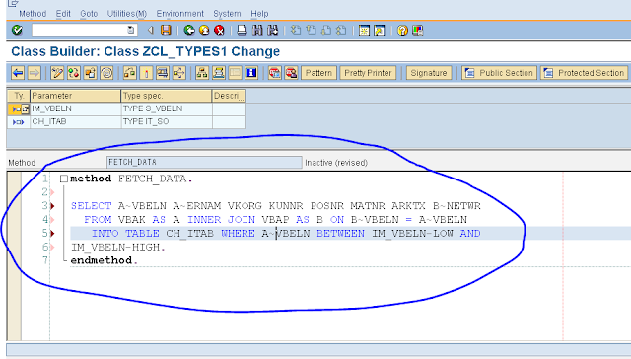
Task: Click the Ty. column header
Action: [19, 96]
